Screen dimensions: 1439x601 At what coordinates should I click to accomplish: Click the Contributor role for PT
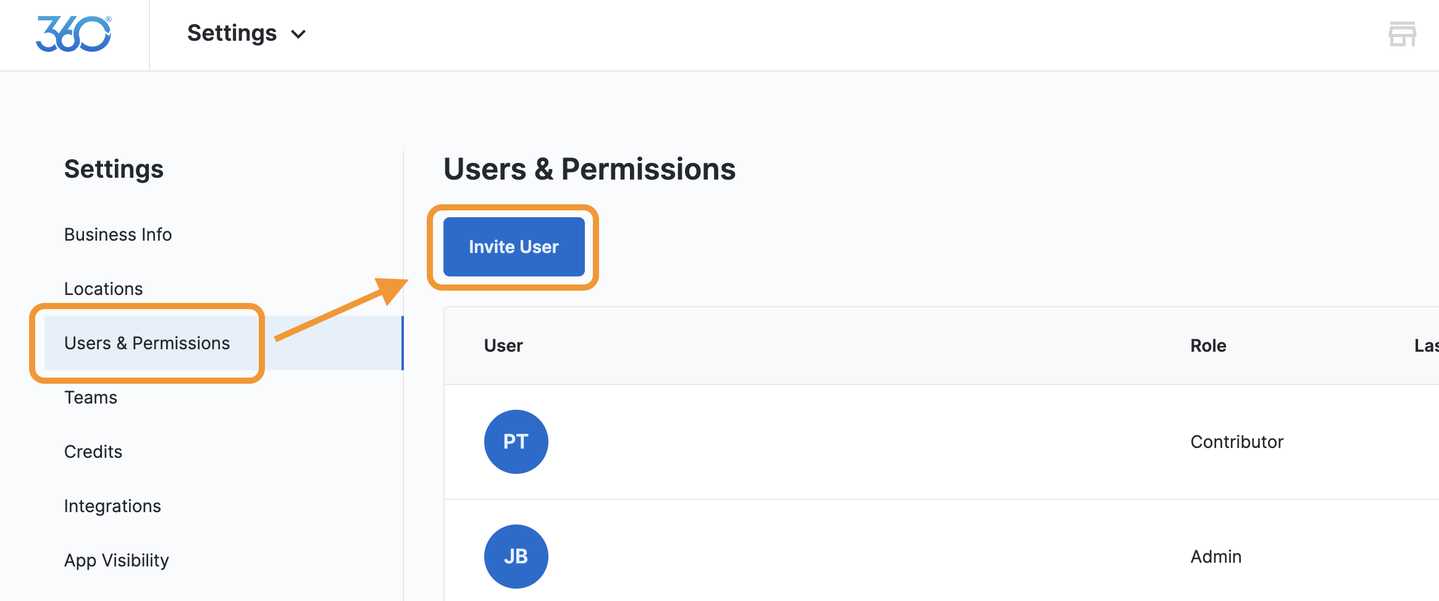(x=1236, y=442)
